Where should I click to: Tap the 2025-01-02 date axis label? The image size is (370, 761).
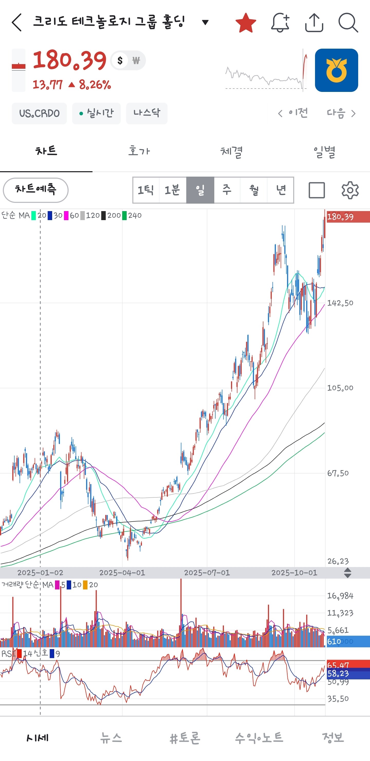[40, 573]
